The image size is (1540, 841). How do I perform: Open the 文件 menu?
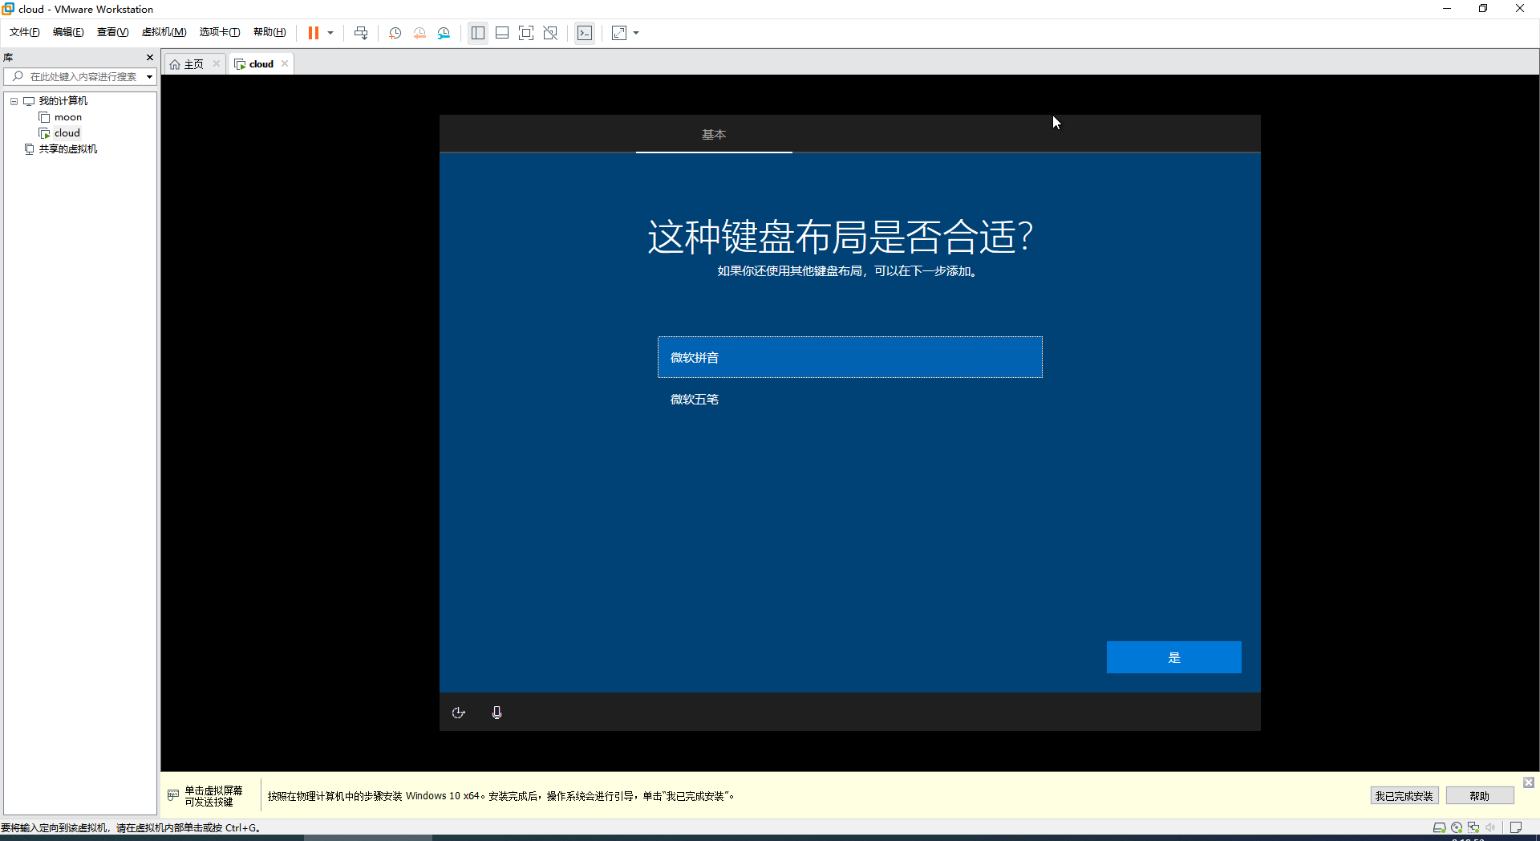pos(25,32)
